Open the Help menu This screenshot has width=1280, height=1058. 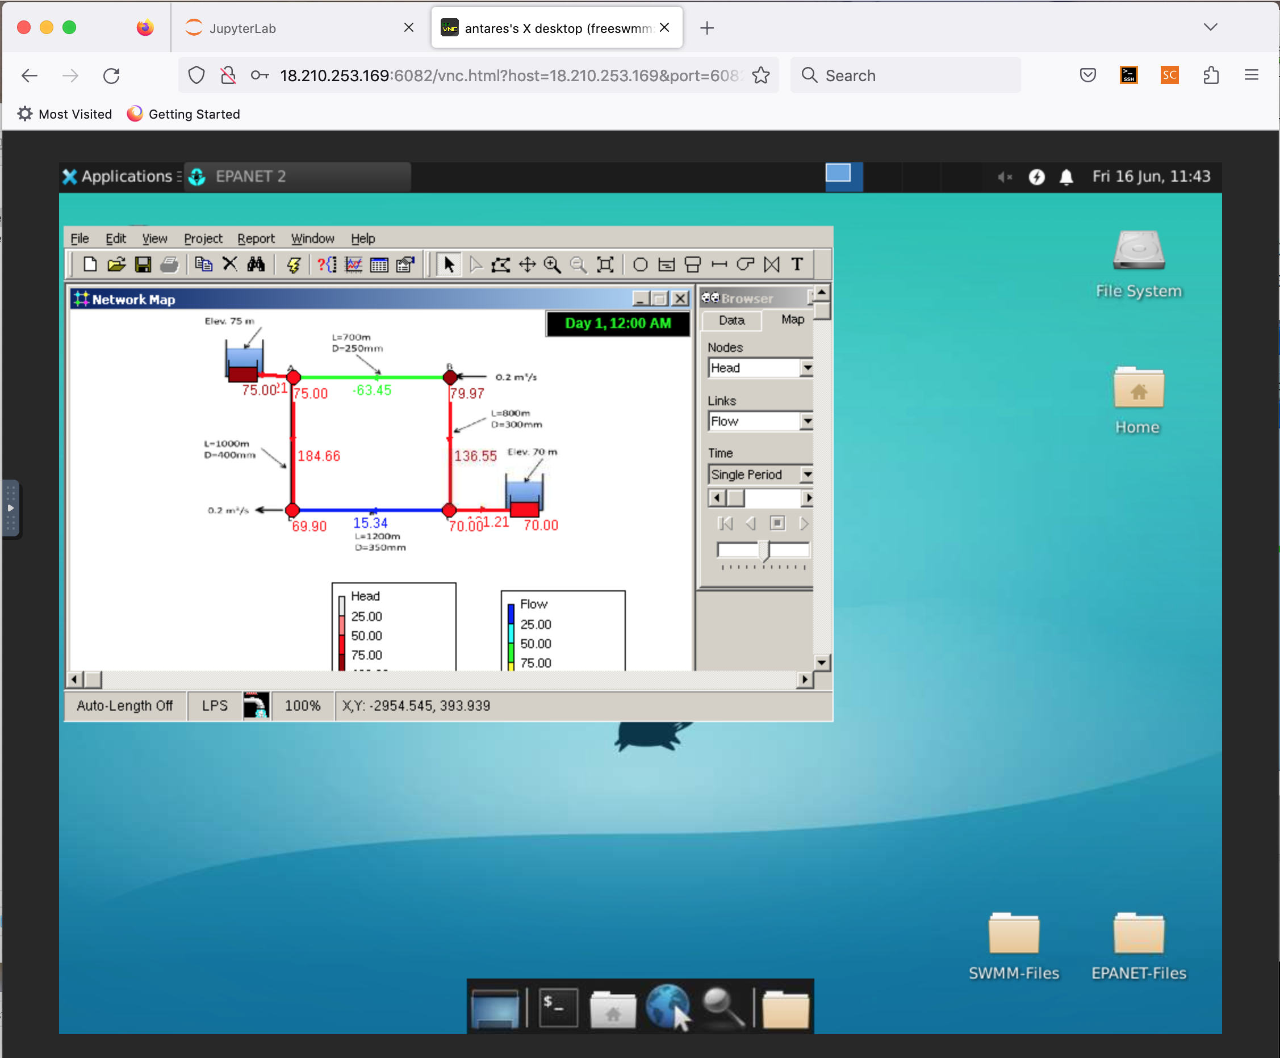click(x=363, y=238)
